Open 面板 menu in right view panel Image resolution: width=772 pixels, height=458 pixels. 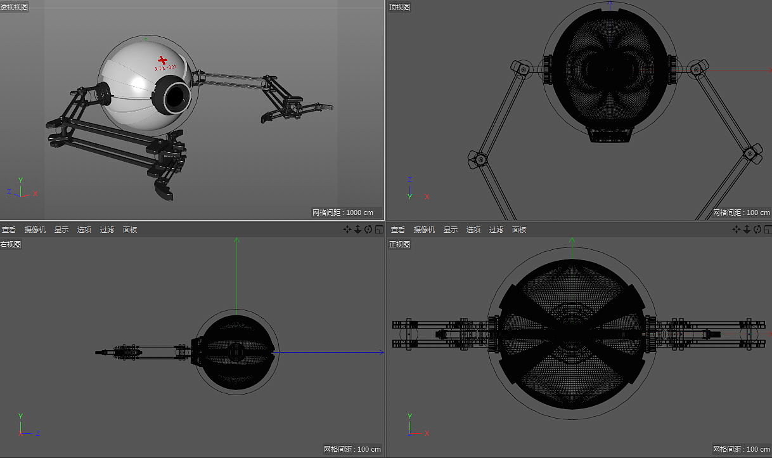130,230
